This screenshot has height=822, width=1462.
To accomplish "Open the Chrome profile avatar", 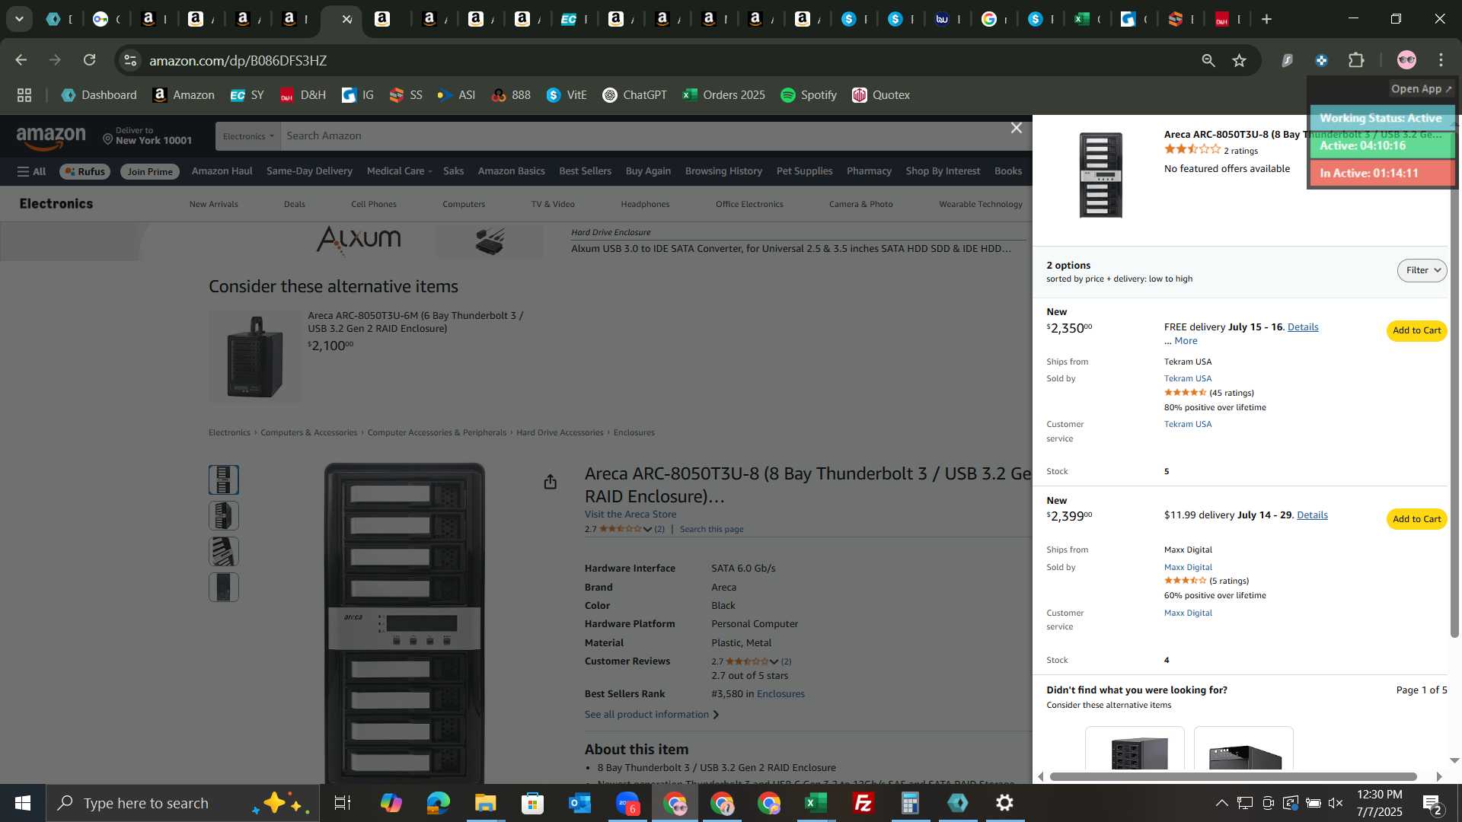I will (1406, 60).
